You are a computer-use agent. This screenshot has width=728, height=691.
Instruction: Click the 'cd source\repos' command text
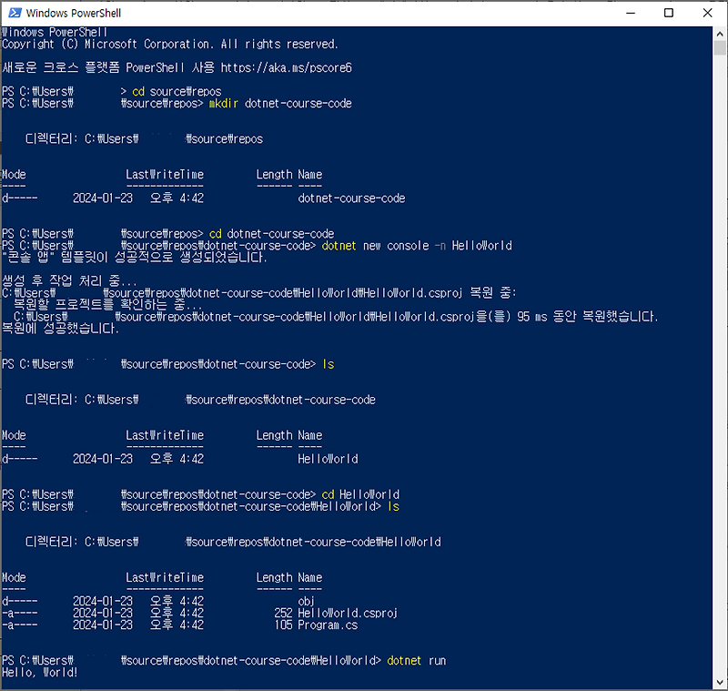[x=177, y=91]
